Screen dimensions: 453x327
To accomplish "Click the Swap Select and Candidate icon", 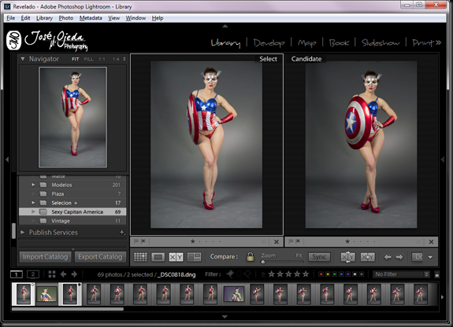I will tap(348, 256).
